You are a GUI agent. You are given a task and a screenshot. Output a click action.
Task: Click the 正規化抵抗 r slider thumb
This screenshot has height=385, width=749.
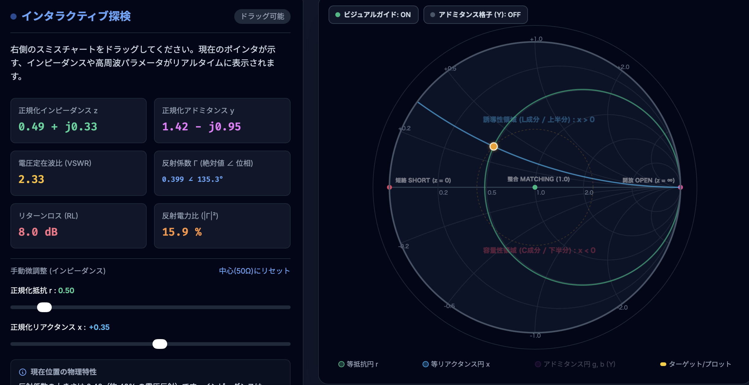click(44, 307)
